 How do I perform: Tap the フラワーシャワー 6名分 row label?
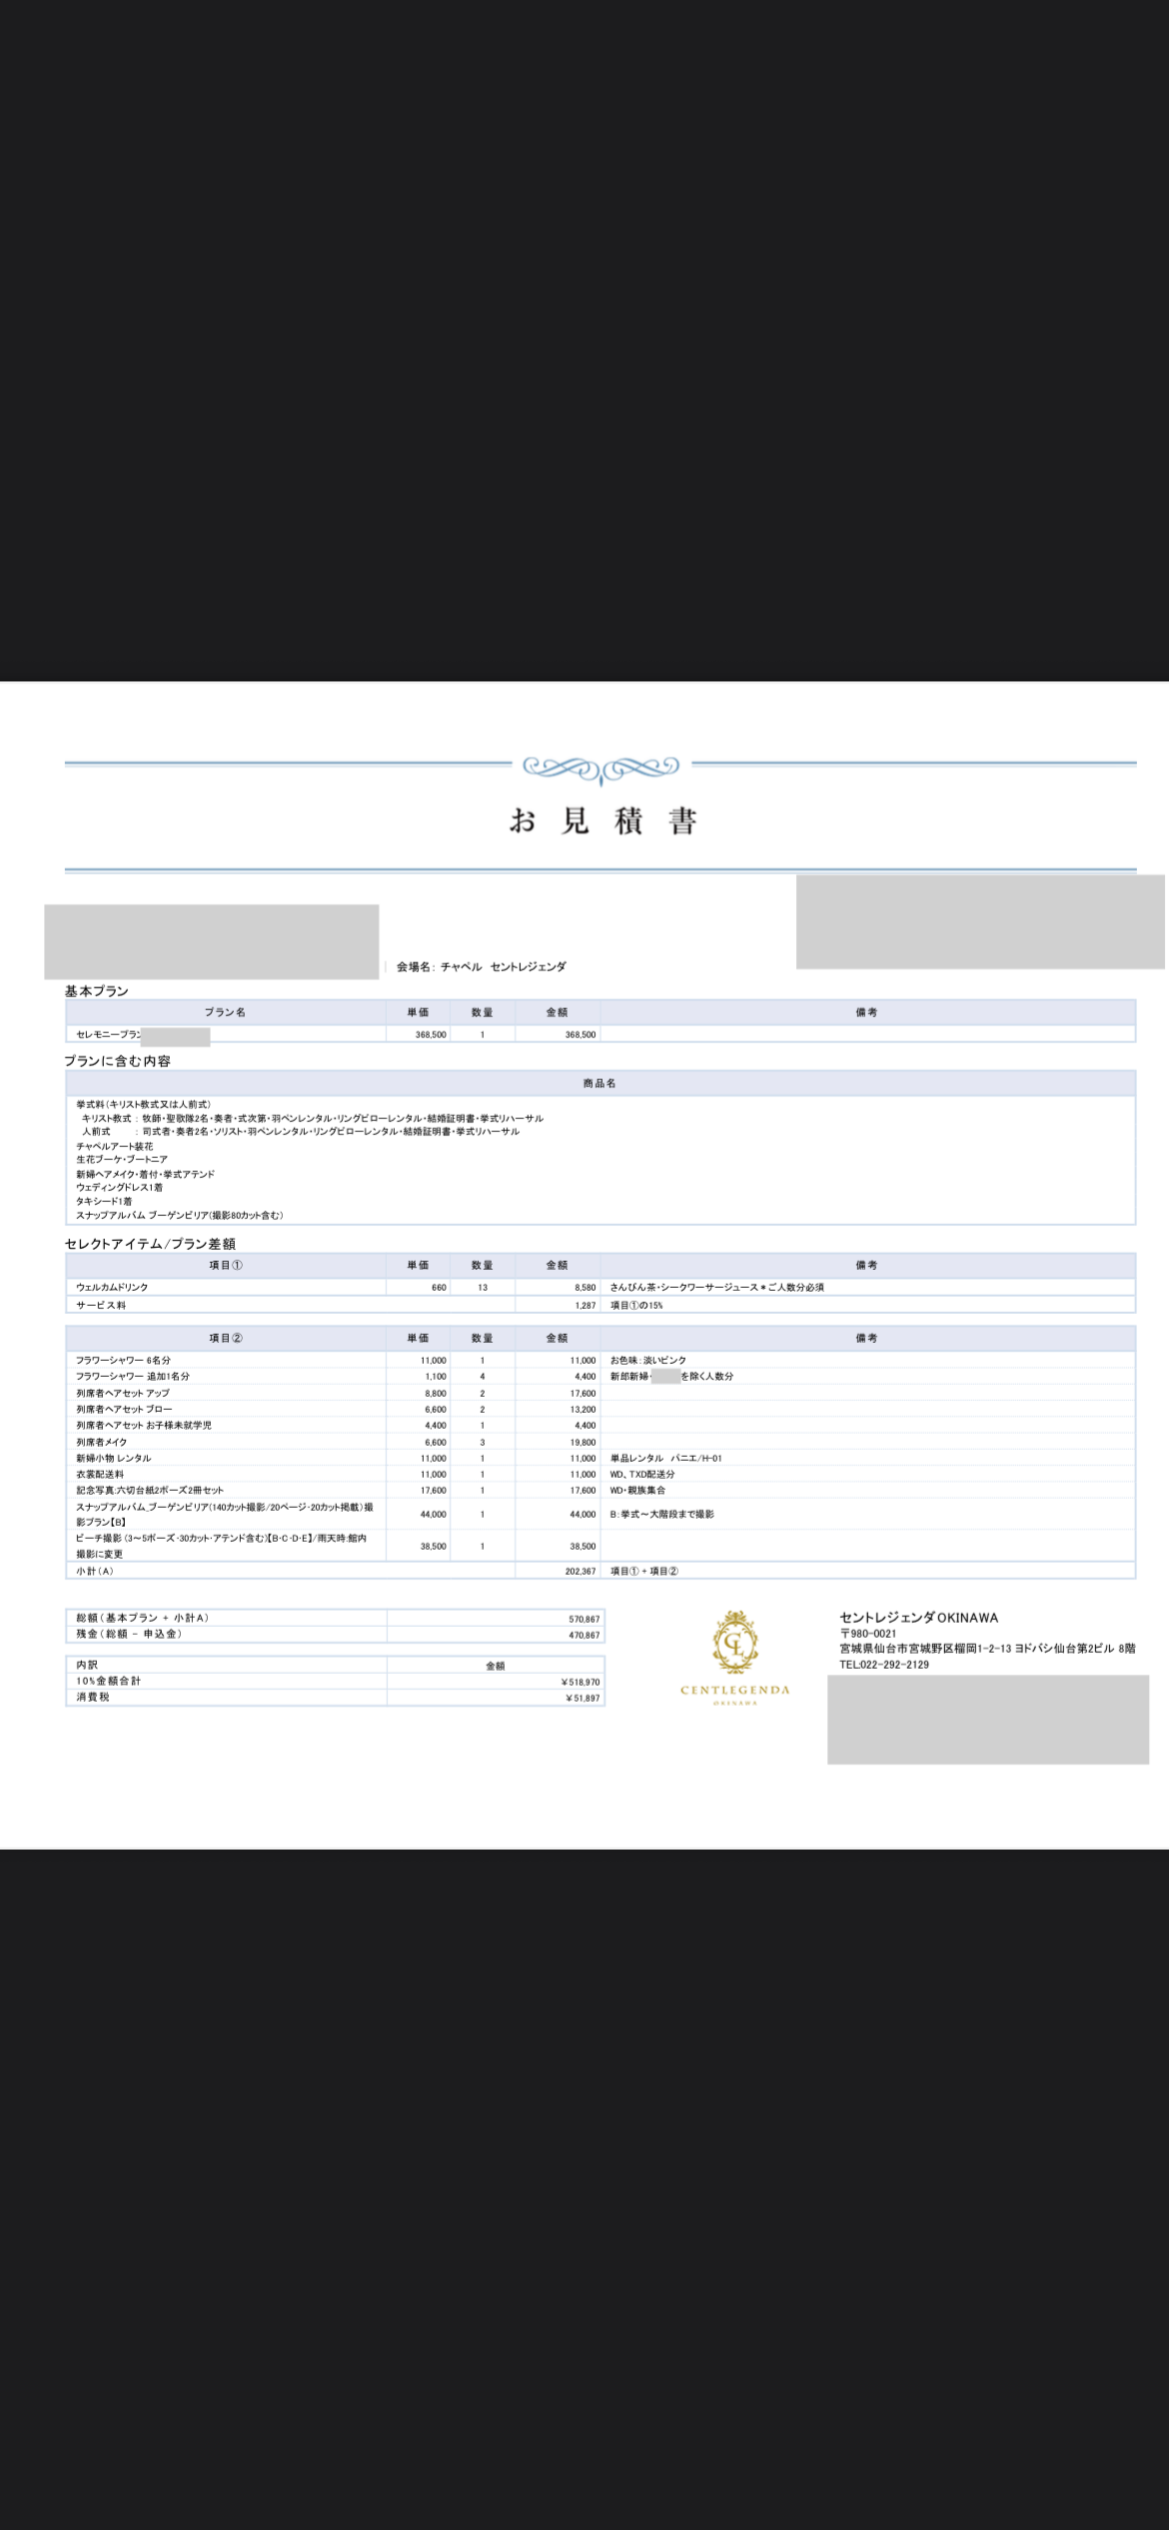(x=124, y=1360)
